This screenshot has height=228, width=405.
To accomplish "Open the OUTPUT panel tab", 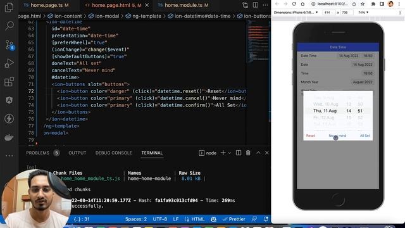I will (77, 153).
